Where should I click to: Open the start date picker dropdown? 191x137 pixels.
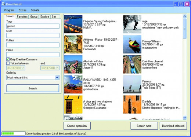click(x=23, y=68)
